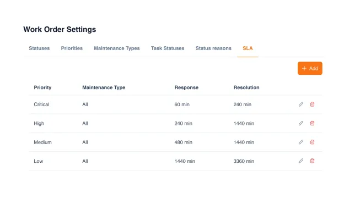Delete the Medium priority SLA row
Screen dimensions: 344x198
pyautogui.click(x=312, y=142)
